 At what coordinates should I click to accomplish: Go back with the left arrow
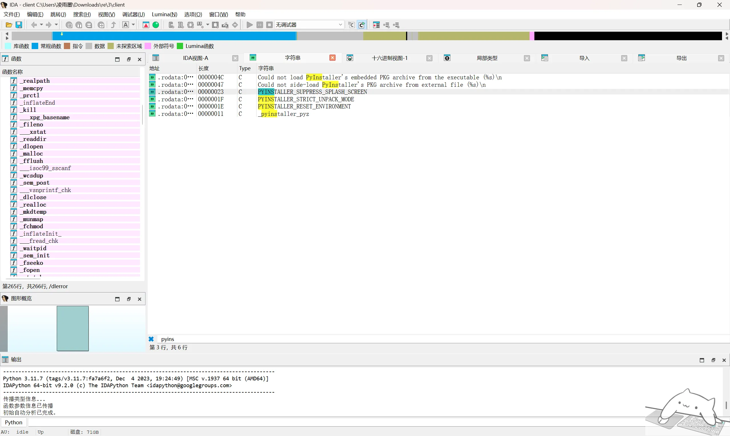pyautogui.click(x=34, y=25)
